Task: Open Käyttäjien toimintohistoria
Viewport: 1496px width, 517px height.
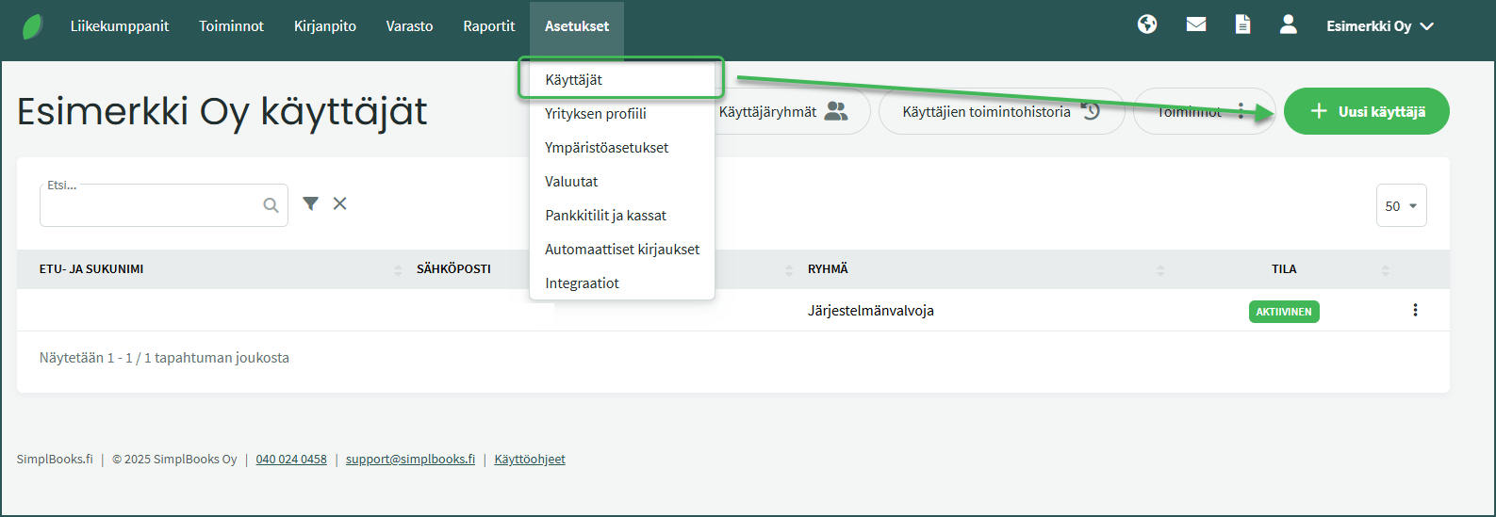Action: (1000, 112)
